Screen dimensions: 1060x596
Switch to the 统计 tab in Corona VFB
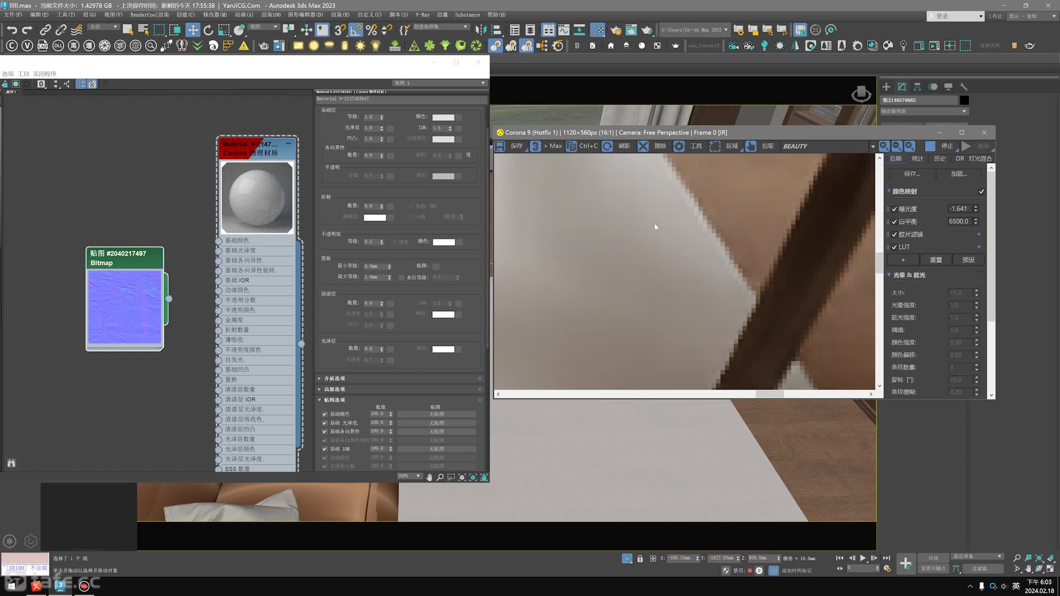[918, 159]
